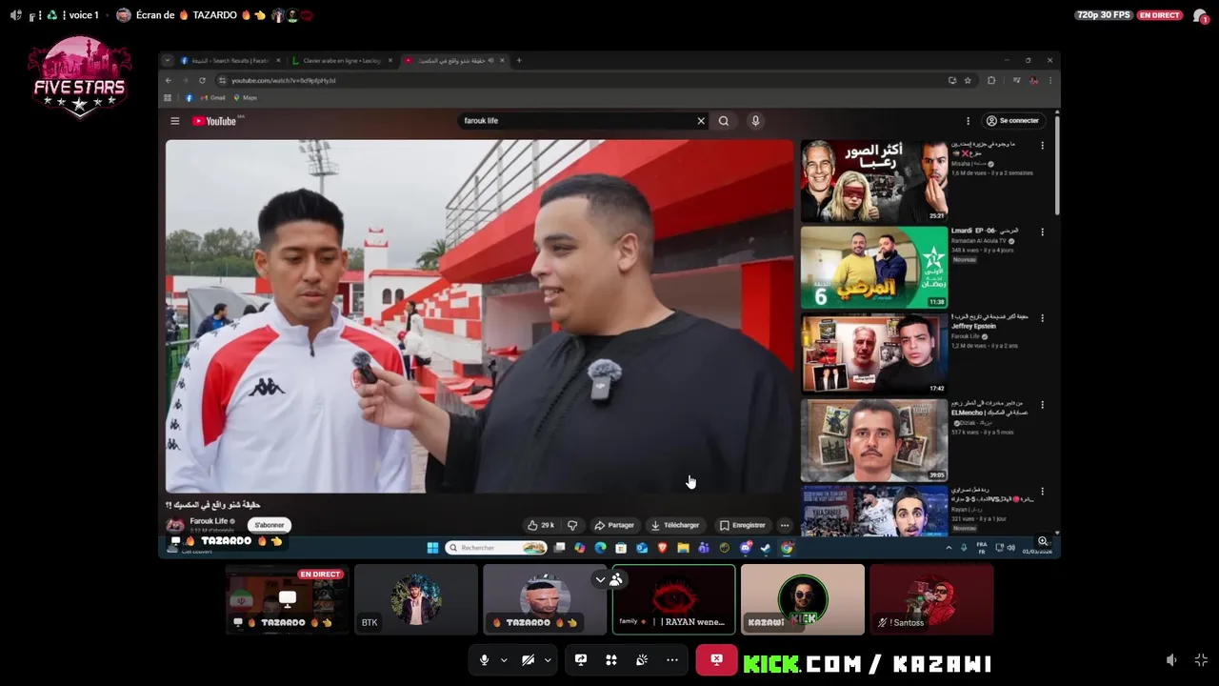The width and height of the screenshot is (1219, 686).
Task: Open more video actions ellipsis
Action: [x=785, y=525]
